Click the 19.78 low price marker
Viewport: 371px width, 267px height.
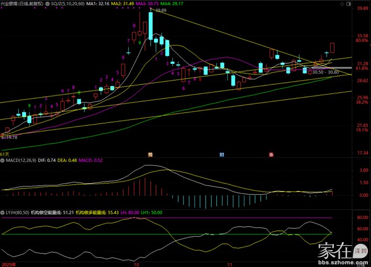point(10,137)
